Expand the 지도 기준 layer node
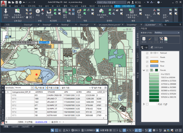This screenshot has width=183, height=133. pyautogui.click(x=144, y=104)
